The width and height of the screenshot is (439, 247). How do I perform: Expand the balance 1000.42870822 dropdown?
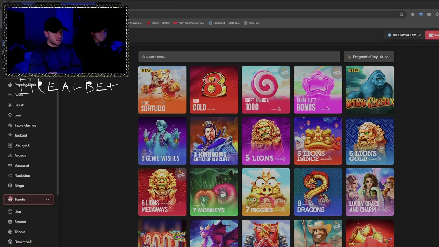pos(419,35)
